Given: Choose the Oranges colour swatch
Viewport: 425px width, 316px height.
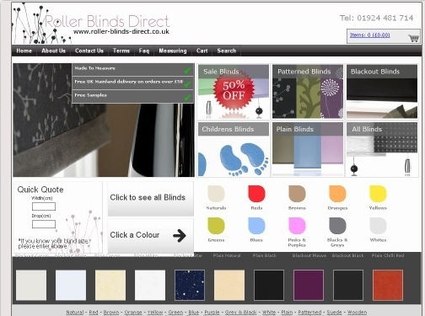Looking at the screenshot, I should point(337,194).
